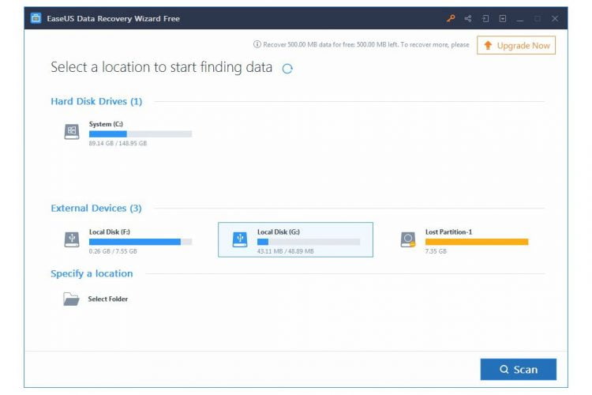Image resolution: width=592 pixels, height=395 pixels.
Task: Click the Upgrade Now button
Action: pyautogui.click(x=516, y=45)
